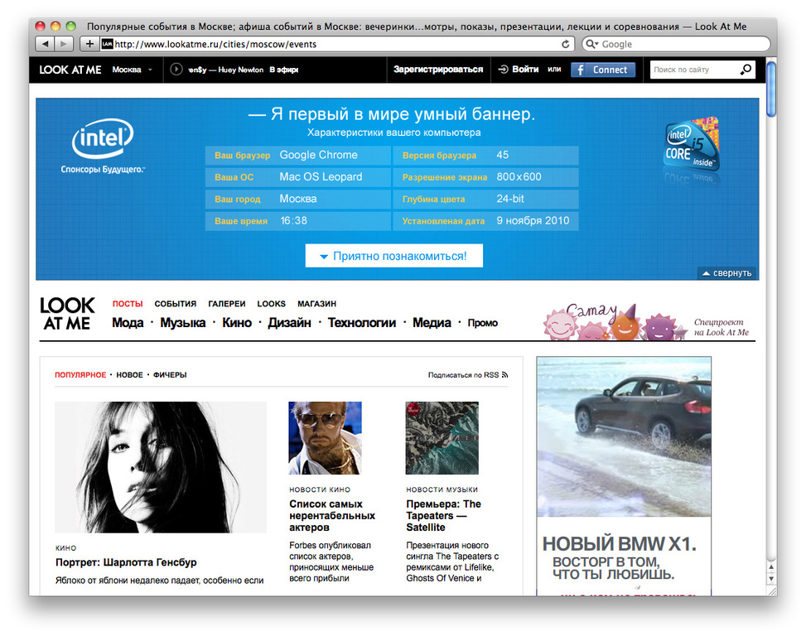The height and width of the screenshot is (636, 806).
Task: Add a bookmark with the plus button
Action: coord(89,44)
